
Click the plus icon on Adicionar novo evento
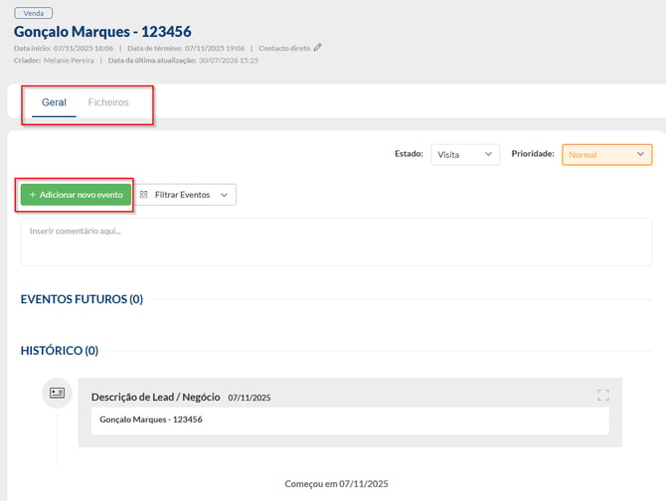tap(32, 195)
